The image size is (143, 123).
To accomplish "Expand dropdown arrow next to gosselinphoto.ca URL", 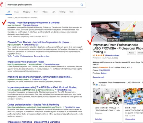I will point(43,64).
